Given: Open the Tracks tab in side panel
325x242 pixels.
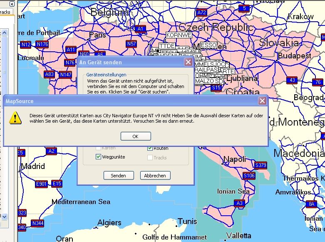Looking at the screenshot, I should [5, 12].
